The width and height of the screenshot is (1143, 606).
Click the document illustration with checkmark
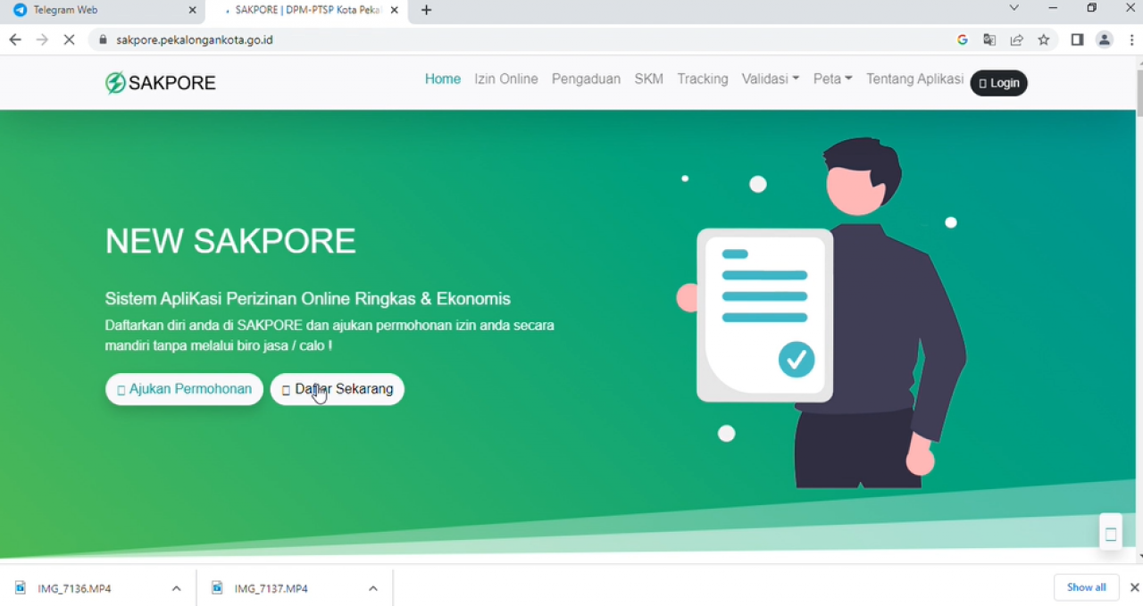coord(764,315)
